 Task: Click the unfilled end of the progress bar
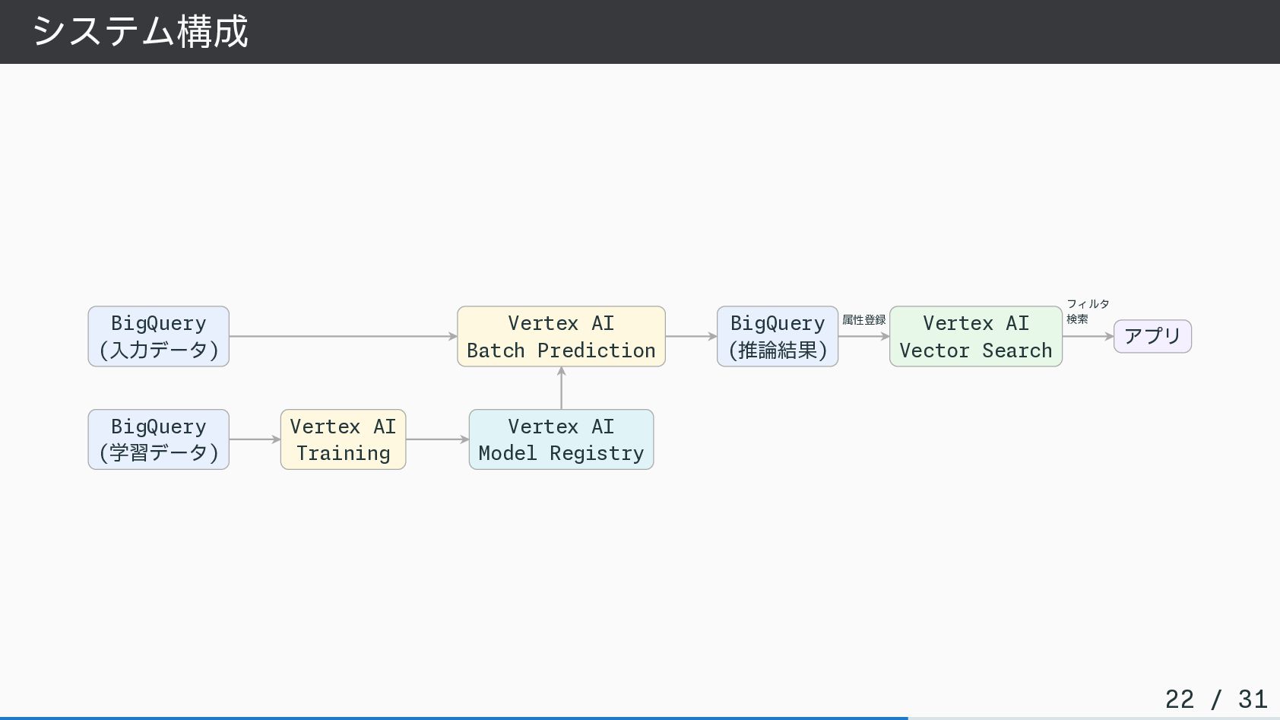[1093, 718]
